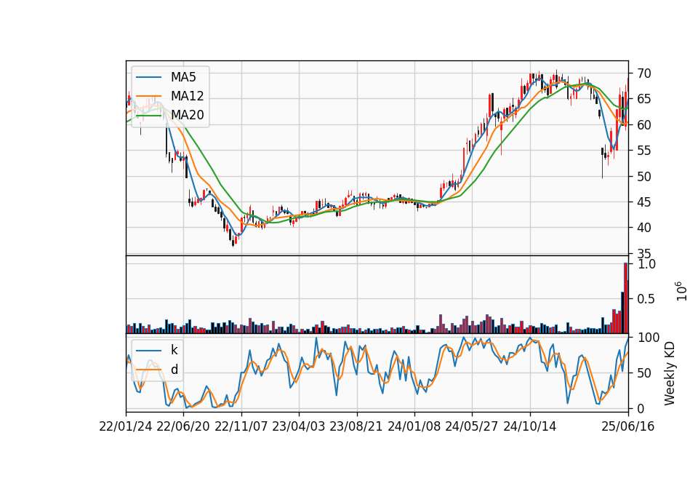Click the MA12 legend label
The width and height of the screenshot is (698, 502).
[187, 96]
